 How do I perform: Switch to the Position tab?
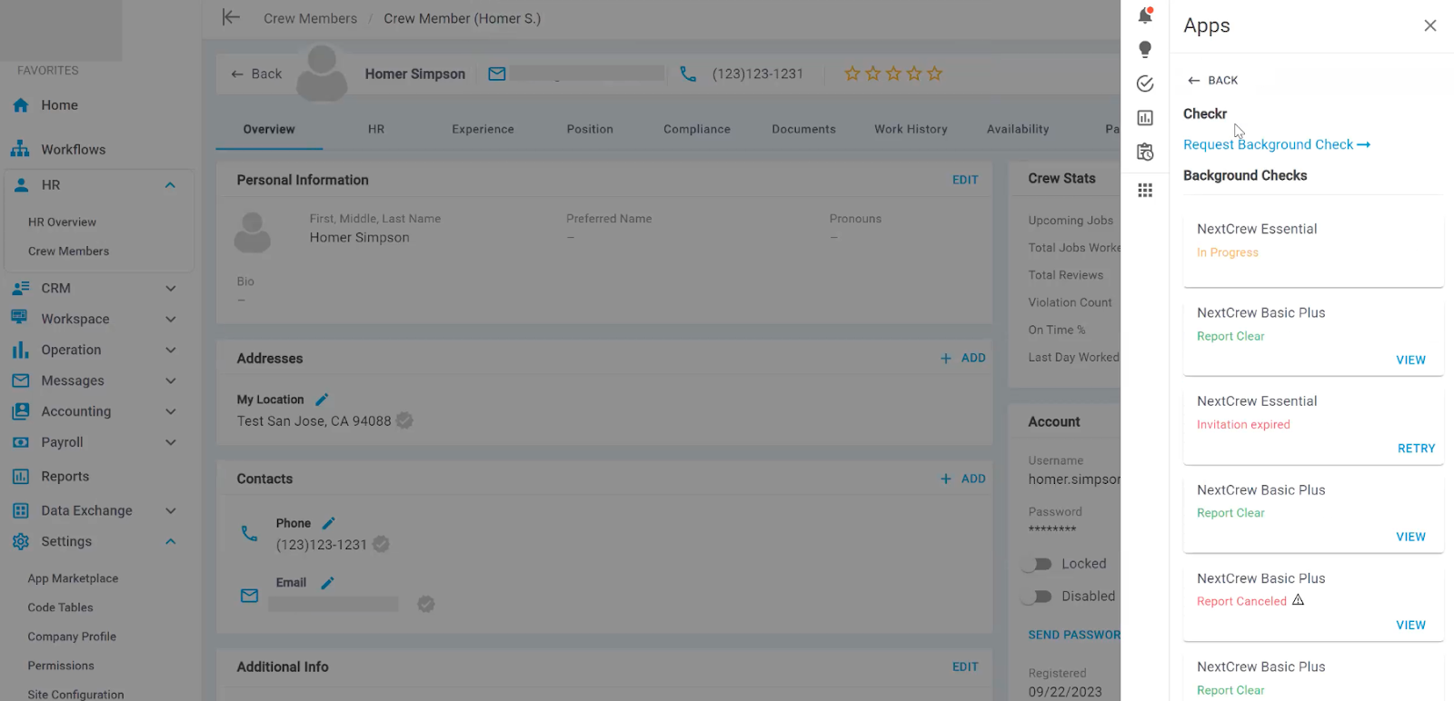(x=590, y=129)
